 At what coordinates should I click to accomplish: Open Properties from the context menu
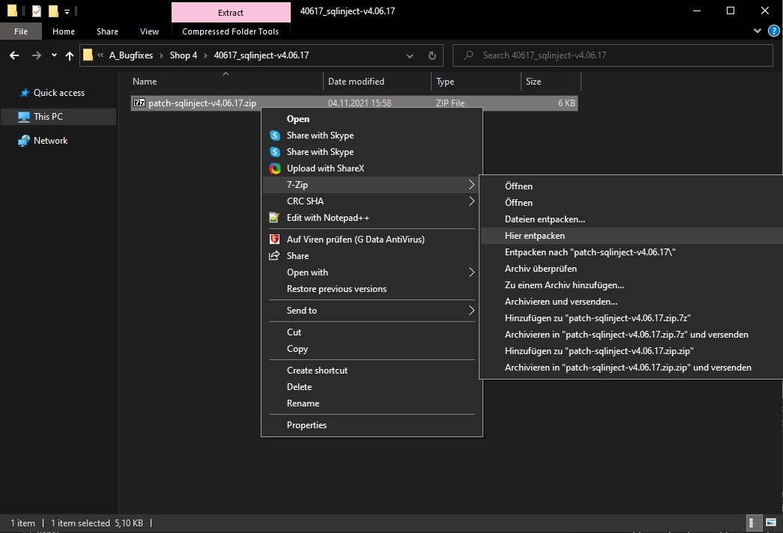(x=306, y=425)
